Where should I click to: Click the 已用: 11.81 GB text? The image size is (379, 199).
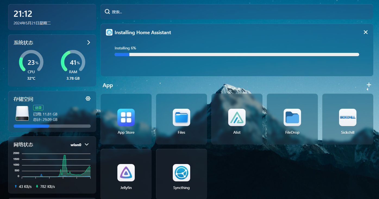click(x=45, y=114)
